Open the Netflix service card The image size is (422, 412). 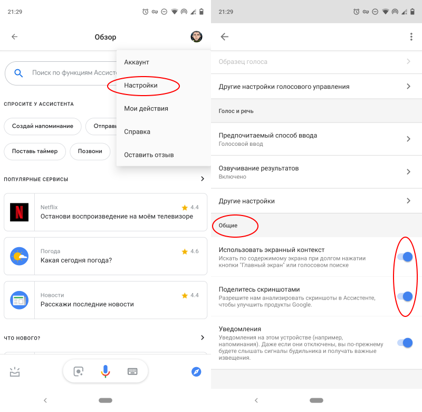pyautogui.click(x=105, y=212)
